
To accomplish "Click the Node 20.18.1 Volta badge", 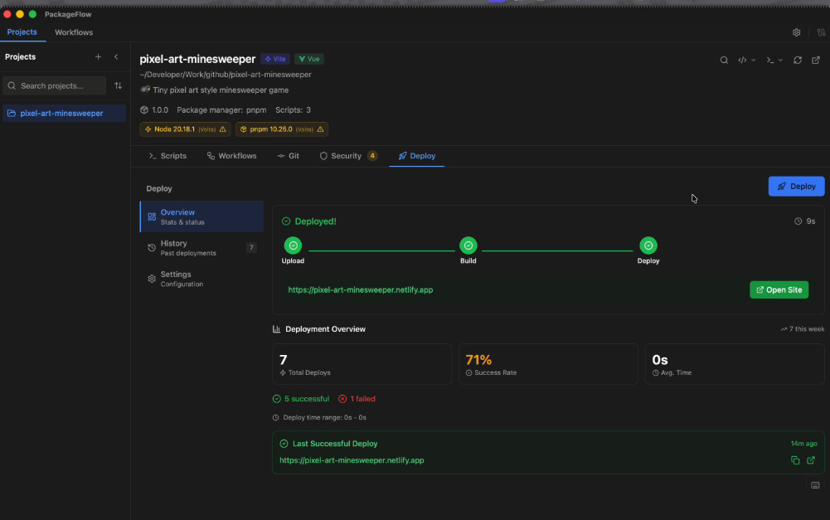I will point(185,129).
